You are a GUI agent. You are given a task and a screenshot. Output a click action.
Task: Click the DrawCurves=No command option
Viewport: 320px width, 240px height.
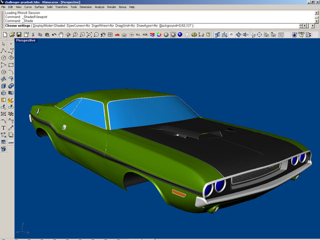pyautogui.click(x=78, y=25)
